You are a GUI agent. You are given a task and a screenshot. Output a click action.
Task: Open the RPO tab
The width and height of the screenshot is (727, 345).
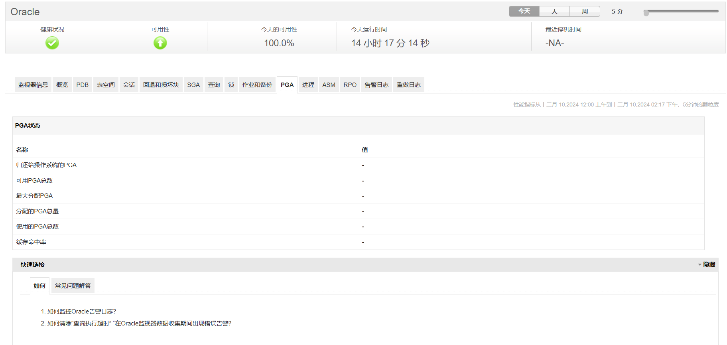click(x=350, y=85)
